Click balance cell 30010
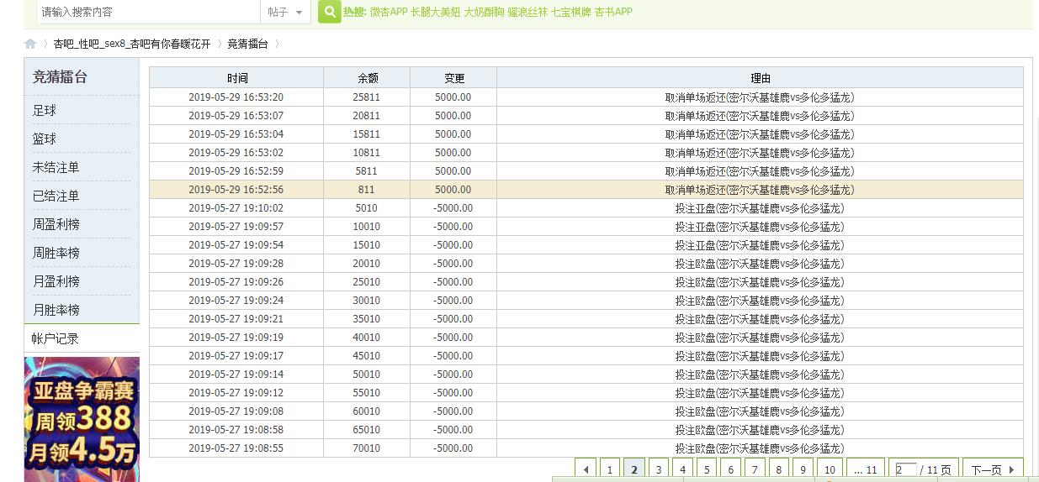Viewport: 1039px width, 482px height. [x=367, y=301]
